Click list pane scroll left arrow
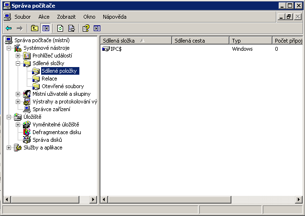 [104, 200]
